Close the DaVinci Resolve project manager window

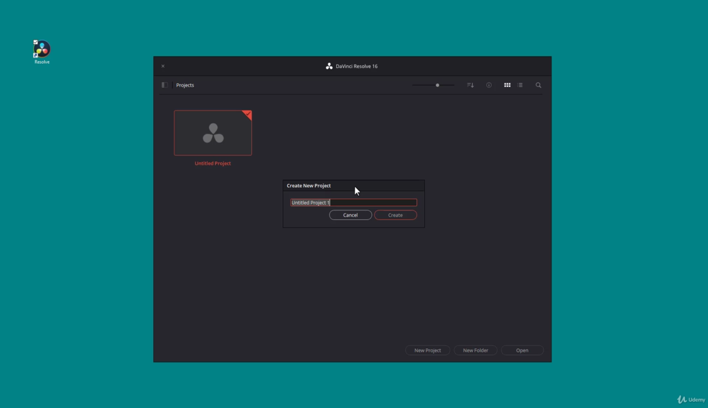[163, 66]
